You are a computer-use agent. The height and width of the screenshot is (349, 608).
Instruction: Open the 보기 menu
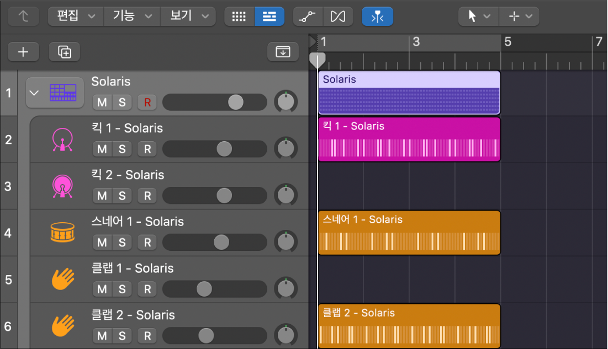click(x=189, y=16)
